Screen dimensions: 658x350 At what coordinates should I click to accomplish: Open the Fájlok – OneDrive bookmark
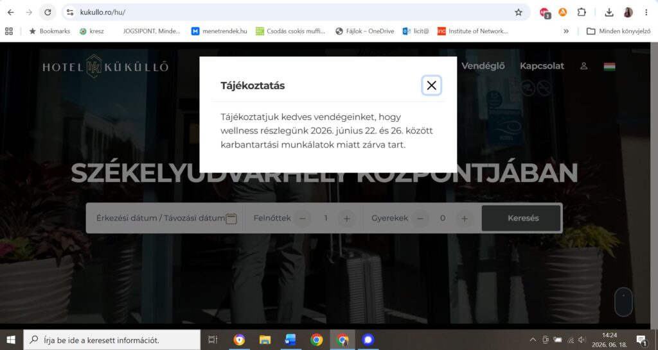(x=365, y=31)
